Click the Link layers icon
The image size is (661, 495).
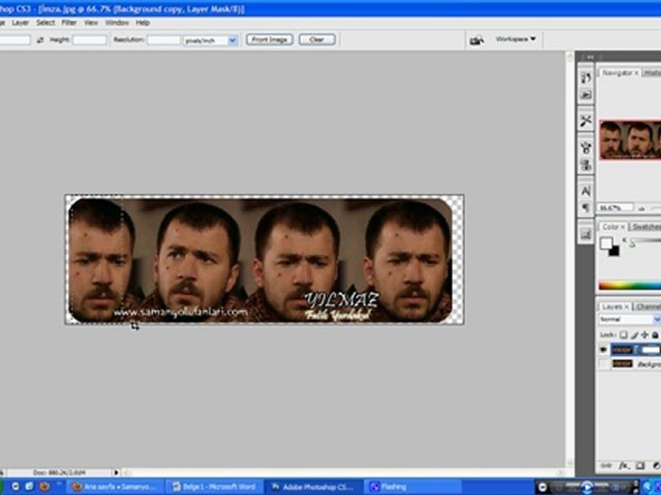coord(606,465)
